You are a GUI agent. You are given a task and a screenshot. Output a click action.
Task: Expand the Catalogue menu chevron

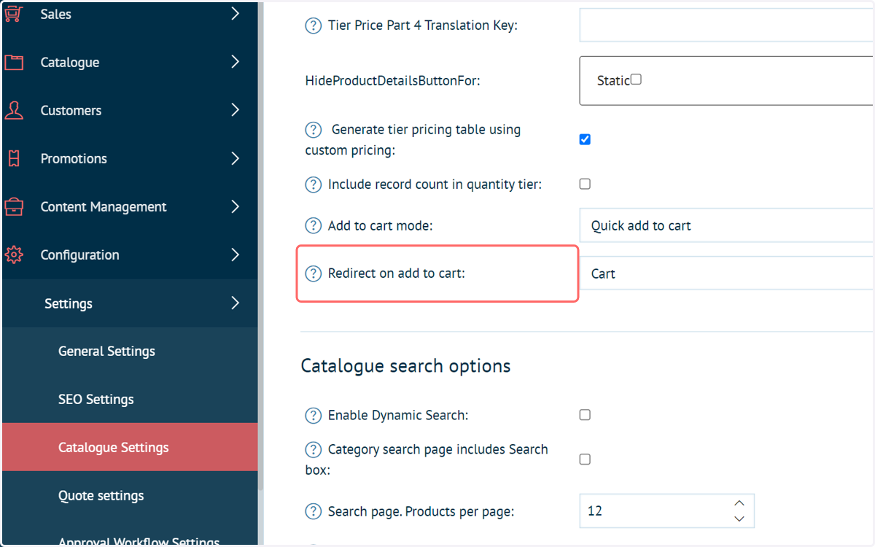point(235,62)
